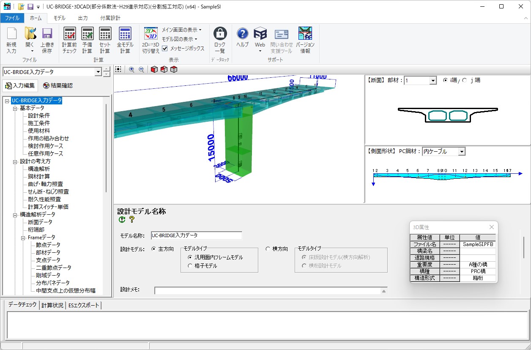Click the right-side vertical scrollbar of input panel
This screenshot has width=531, height=350.
click(524, 247)
